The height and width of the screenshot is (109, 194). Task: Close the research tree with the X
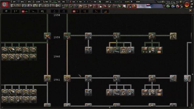pyautogui.click(x=190, y=11)
